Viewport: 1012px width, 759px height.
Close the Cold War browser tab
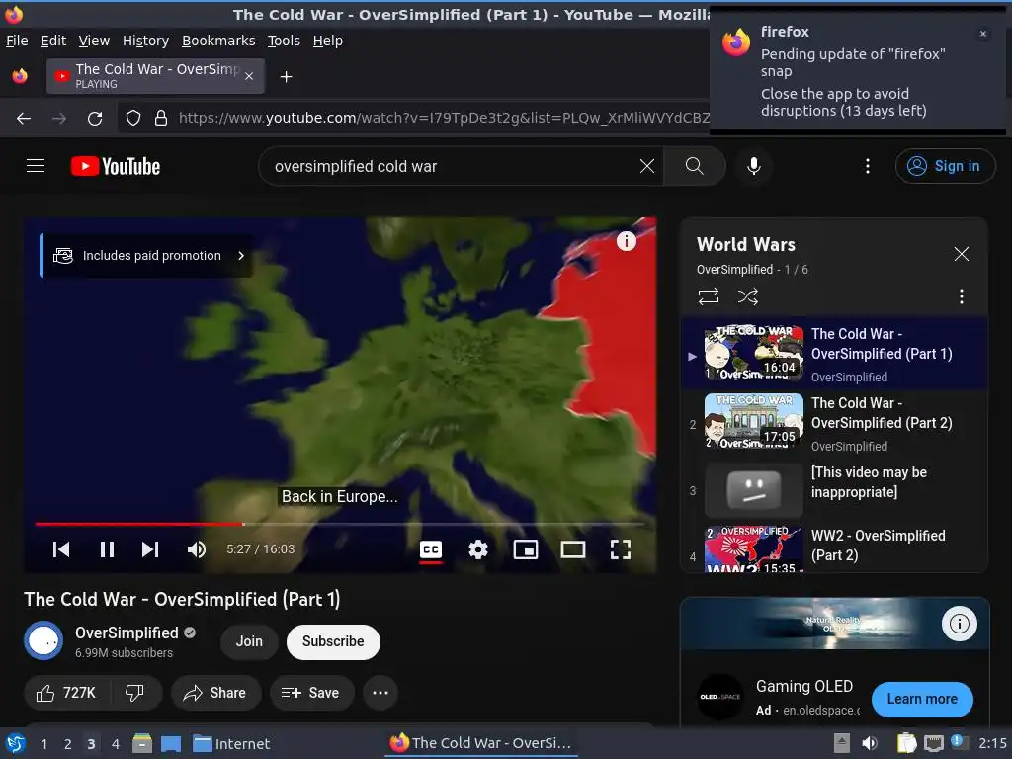tap(249, 76)
